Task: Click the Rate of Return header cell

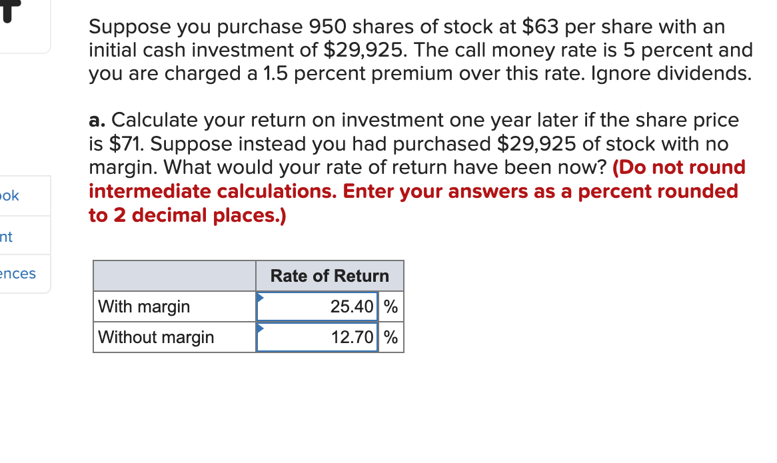Action: coord(329,275)
